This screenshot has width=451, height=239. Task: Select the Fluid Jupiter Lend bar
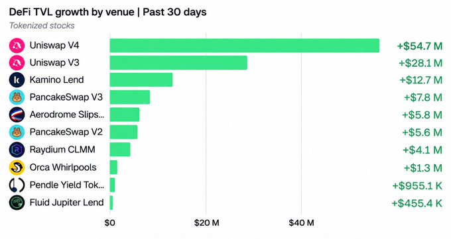111,203
